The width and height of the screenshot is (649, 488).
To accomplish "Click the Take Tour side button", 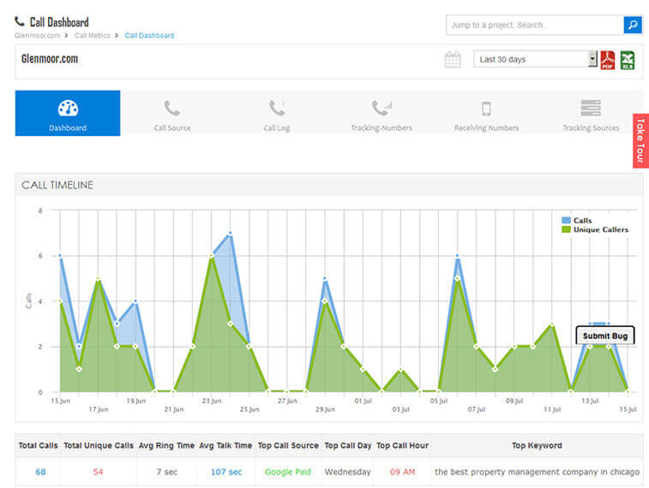I will pos(640,140).
